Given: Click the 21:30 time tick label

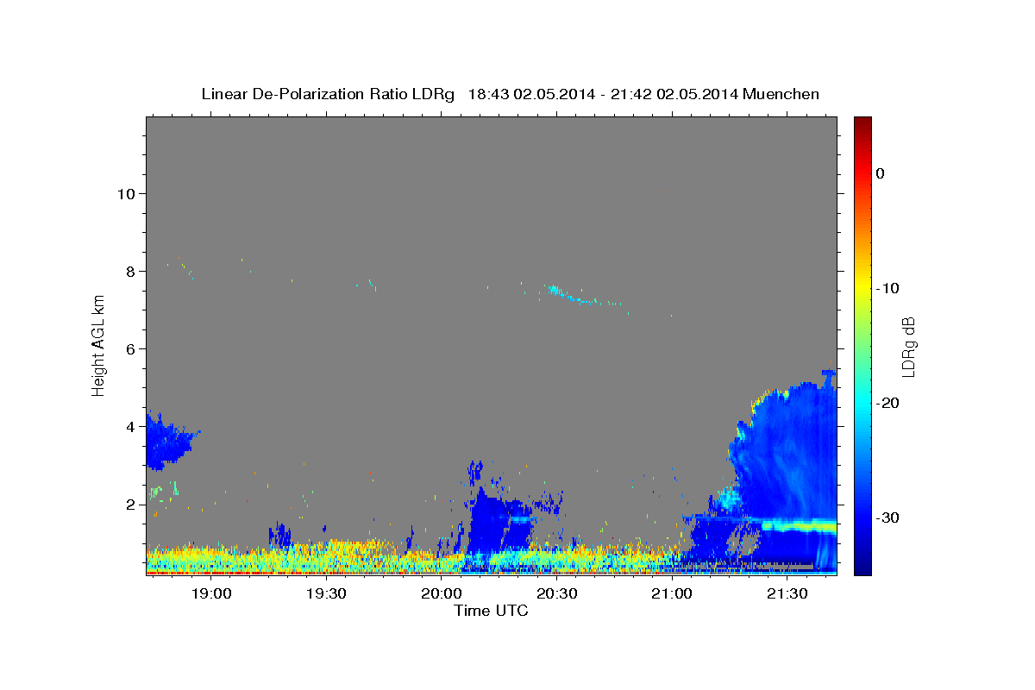Looking at the screenshot, I should 787,594.
